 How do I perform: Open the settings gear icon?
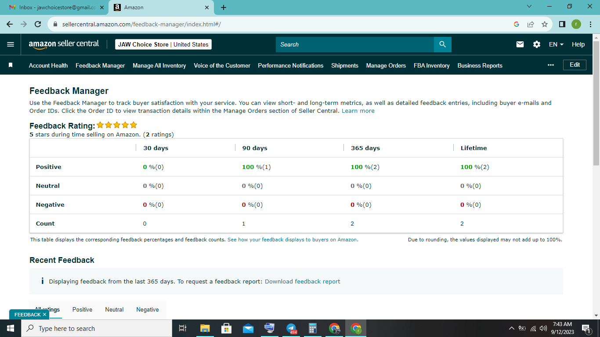[537, 44]
